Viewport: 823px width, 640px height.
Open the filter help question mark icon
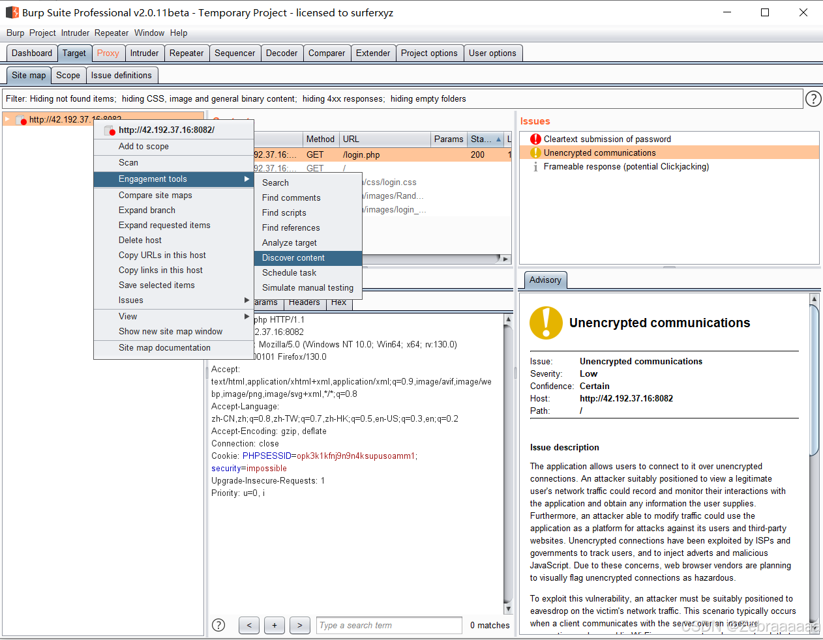point(813,99)
